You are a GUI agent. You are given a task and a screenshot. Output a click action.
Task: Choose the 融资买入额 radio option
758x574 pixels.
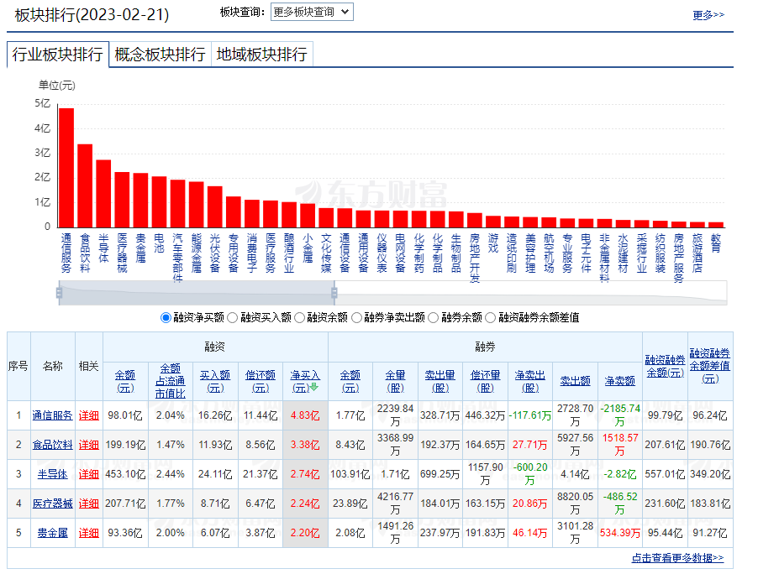coord(233,318)
